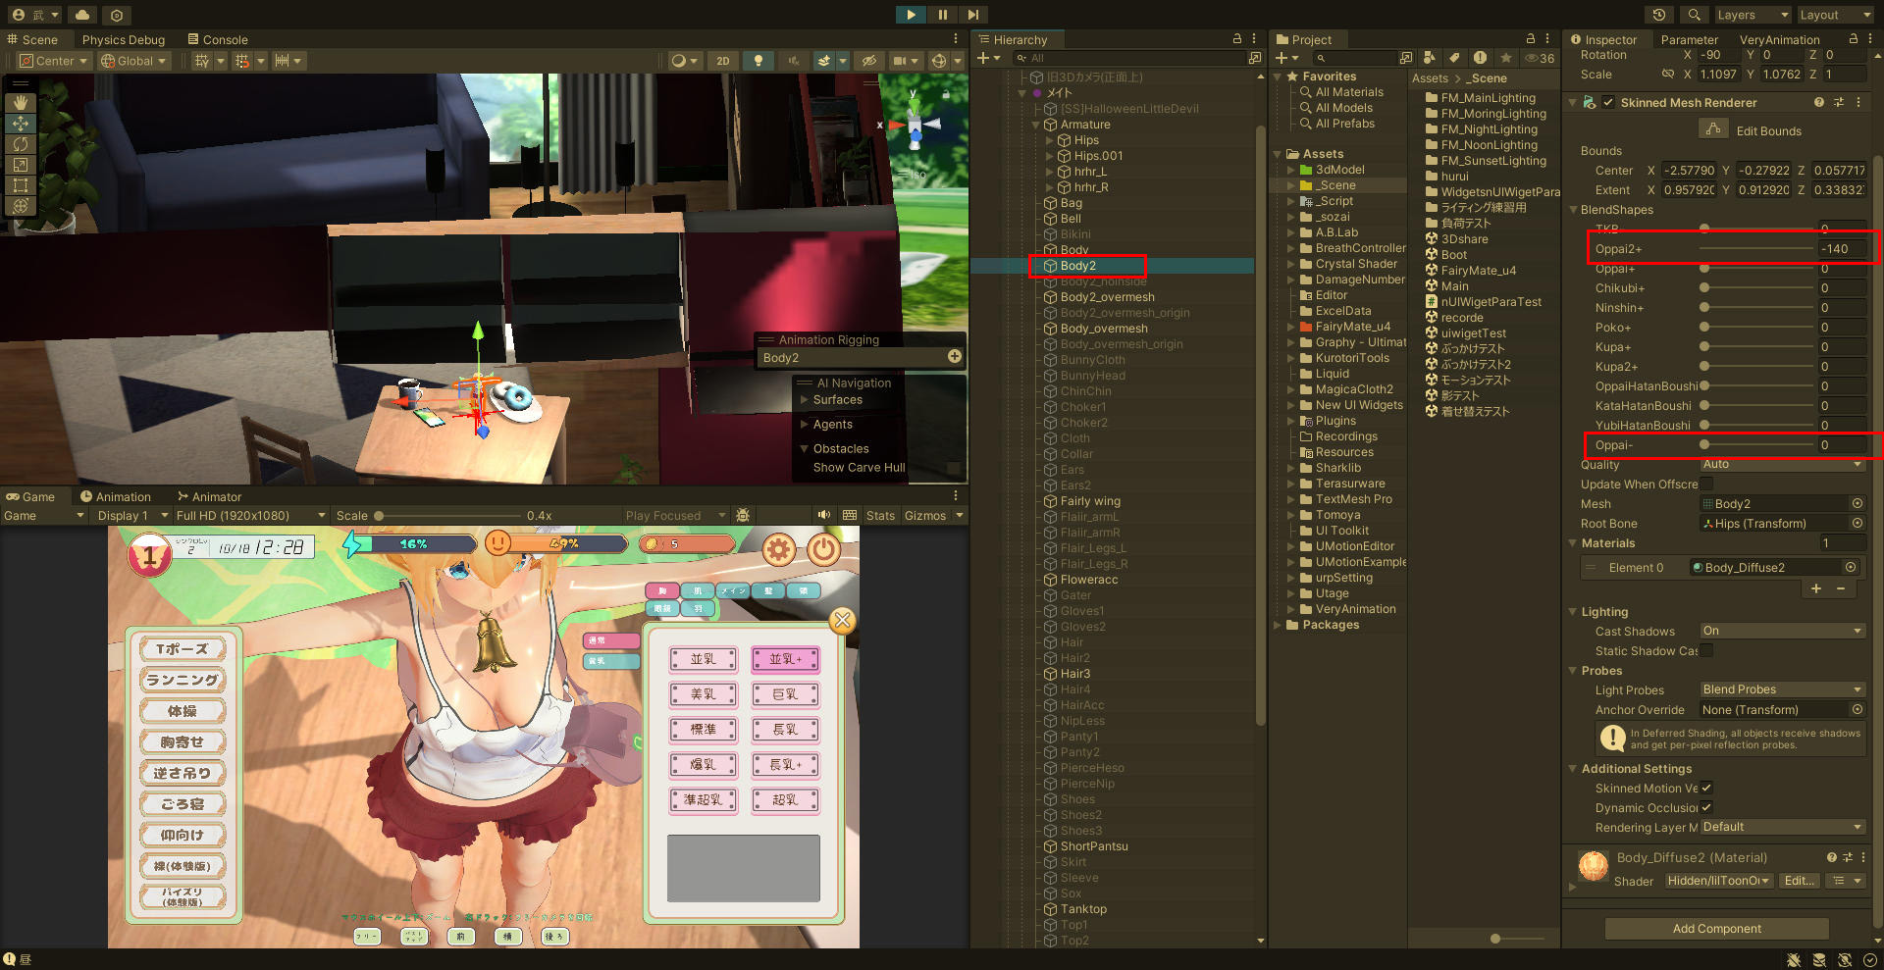
Task: Open the Quality Auto dropdown
Action: click(x=1782, y=464)
